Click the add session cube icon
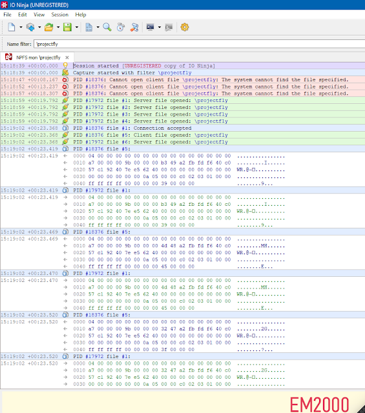This screenshot has width=365, height=413. [x=30, y=27]
